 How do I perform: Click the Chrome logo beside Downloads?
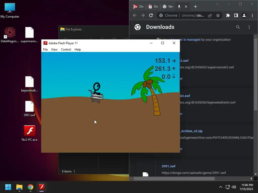tap(138, 27)
